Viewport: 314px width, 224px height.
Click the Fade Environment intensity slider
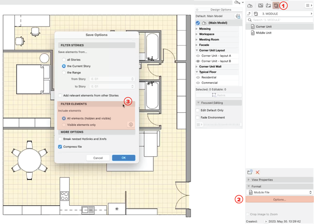[222, 125]
